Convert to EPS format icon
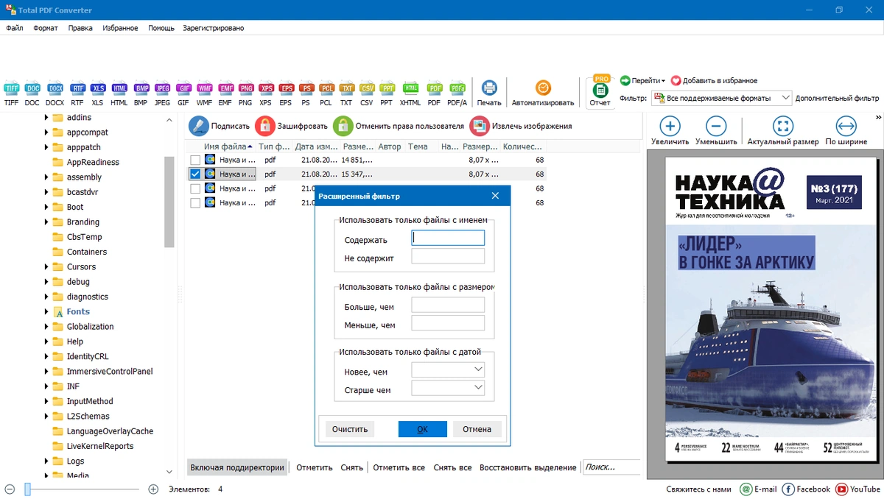Image resolution: width=884 pixels, height=499 pixels. tap(286, 88)
